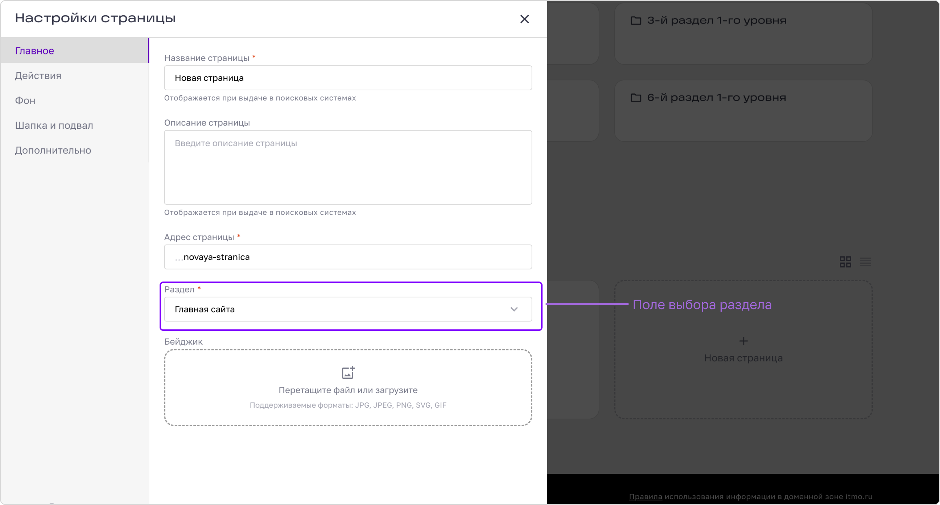The image size is (940, 505).
Task: Go to Шапка и подвал tab
Action: point(74,125)
